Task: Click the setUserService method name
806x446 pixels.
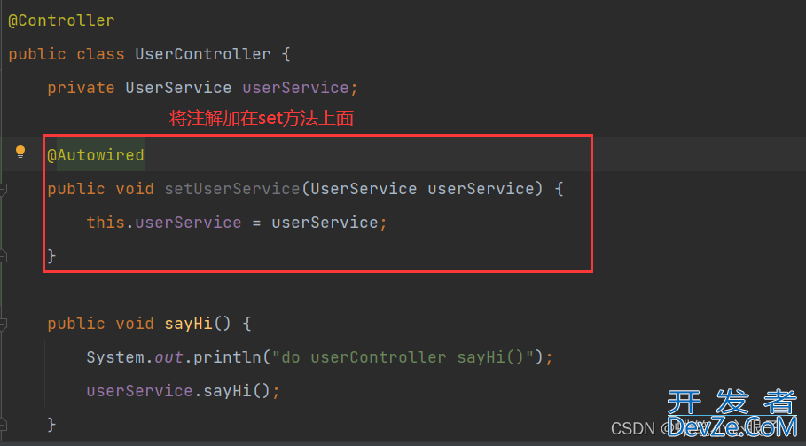Action: point(232,189)
